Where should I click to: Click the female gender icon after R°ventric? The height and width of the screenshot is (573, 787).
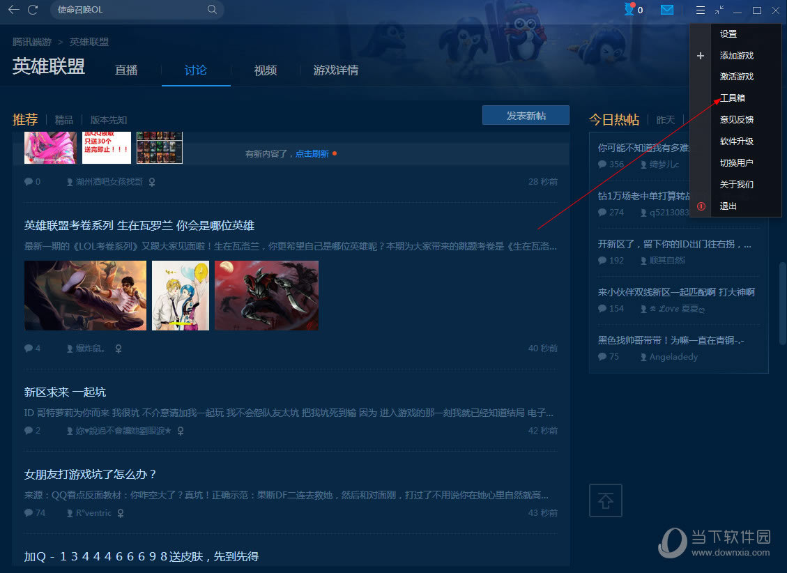[x=121, y=513]
